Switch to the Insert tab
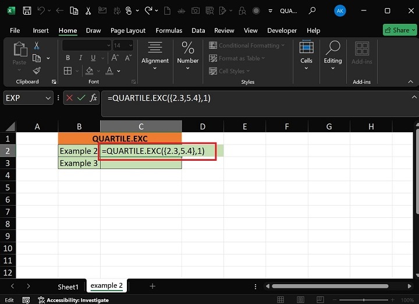The width and height of the screenshot is (419, 304). 41,30
